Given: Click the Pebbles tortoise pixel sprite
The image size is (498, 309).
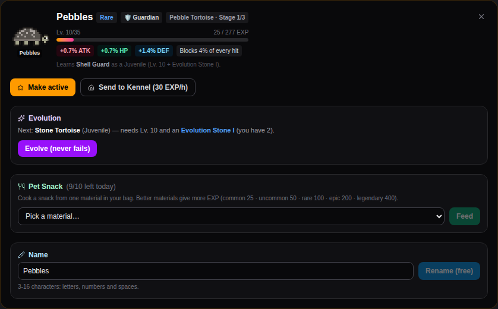Looking at the screenshot, I should 30,37.
